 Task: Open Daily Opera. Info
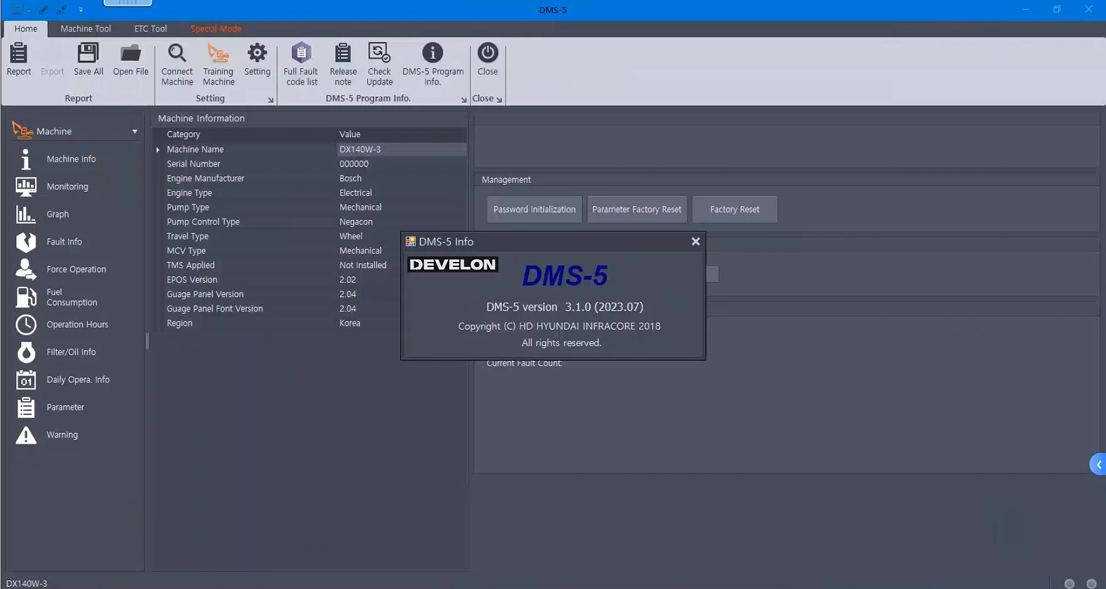point(78,380)
